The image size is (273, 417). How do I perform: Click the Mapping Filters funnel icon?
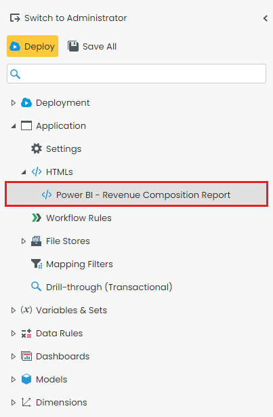click(x=37, y=264)
